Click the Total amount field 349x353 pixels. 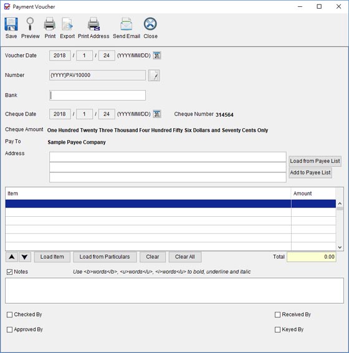[312, 257]
